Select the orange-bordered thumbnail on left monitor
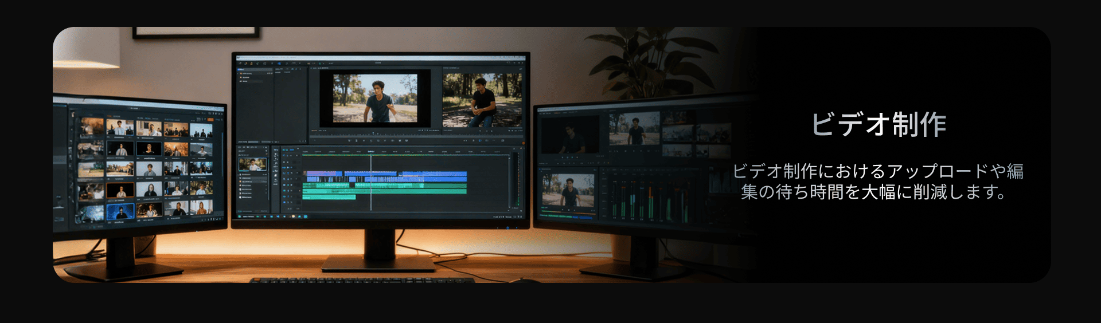The image size is (1101, 323). point(120,190)
